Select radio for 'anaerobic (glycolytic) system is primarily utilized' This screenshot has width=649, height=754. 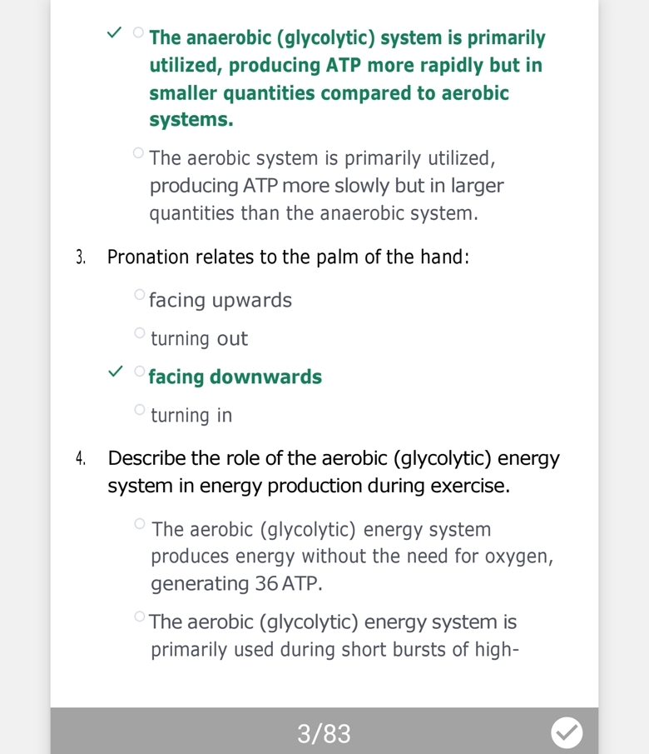[138, 32]
